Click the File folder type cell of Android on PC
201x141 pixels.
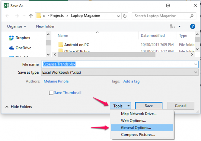[186, 45]
